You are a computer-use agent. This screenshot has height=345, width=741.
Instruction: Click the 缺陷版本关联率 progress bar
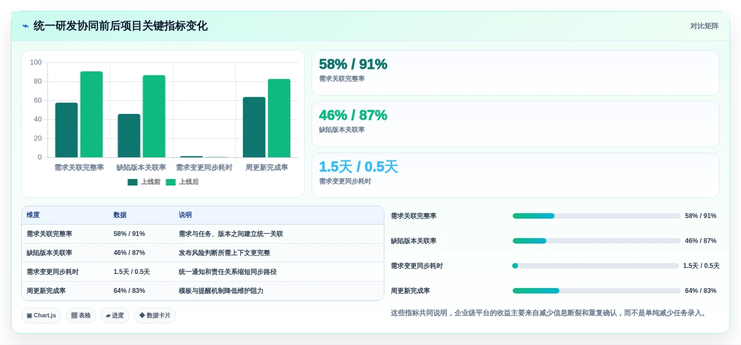596,241
